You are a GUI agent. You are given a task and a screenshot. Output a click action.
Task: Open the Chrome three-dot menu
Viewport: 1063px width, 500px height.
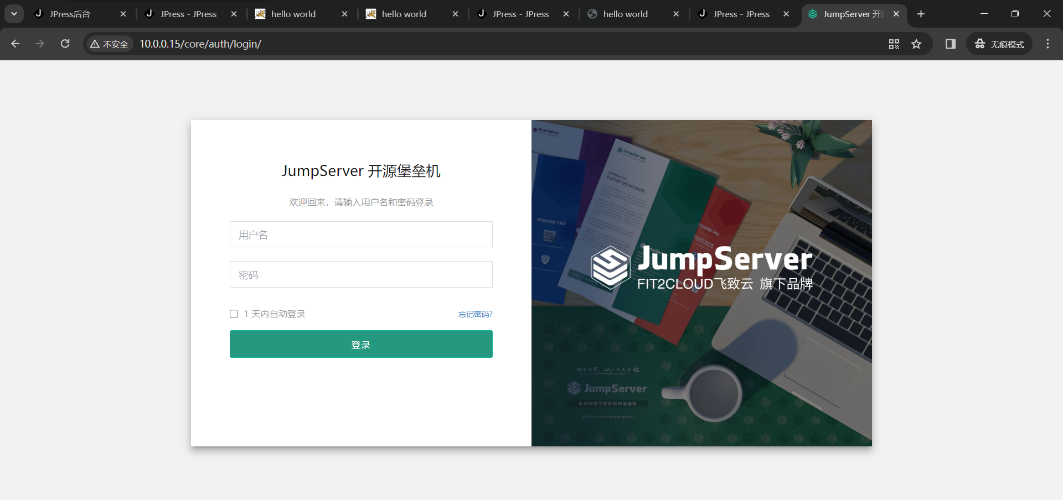click(1047, 44)
